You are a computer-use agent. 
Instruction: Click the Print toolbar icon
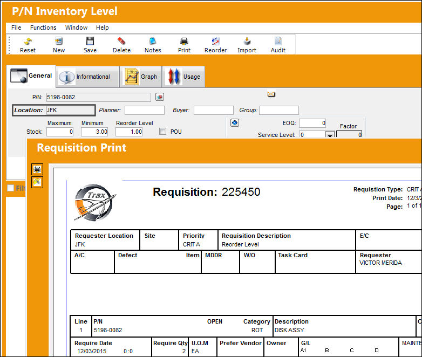tap(184, 45)
